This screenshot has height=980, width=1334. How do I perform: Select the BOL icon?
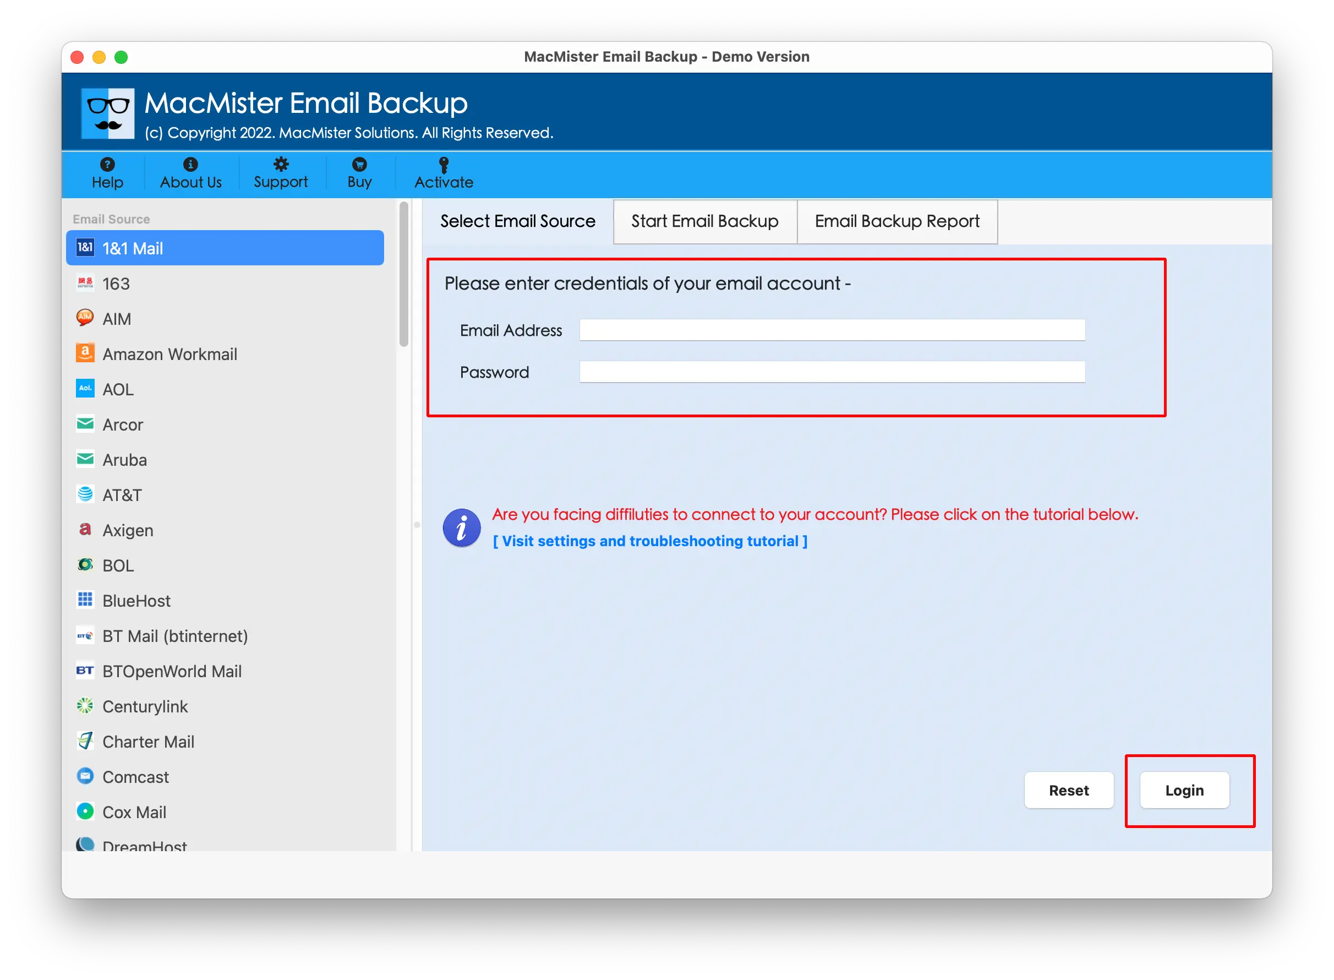[x=85, y=564]
